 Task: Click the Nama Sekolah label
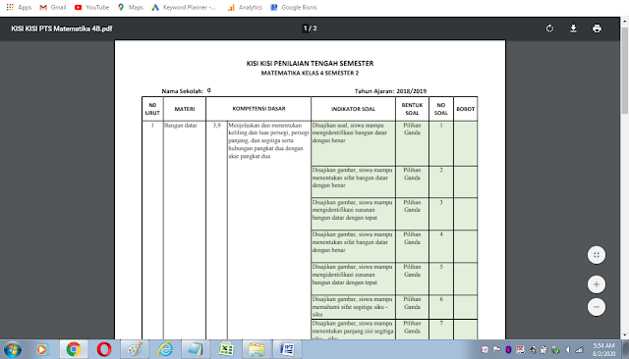[183, 91]
